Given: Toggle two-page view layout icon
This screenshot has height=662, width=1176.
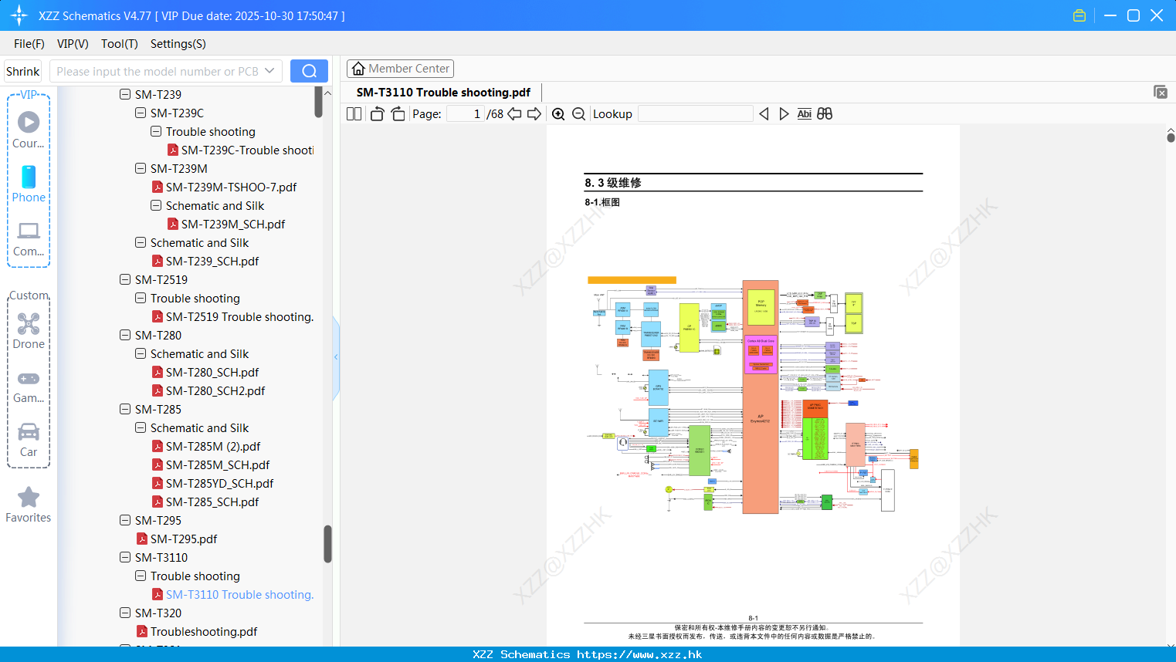Looking at the screenshot, I should pos(354,114).
